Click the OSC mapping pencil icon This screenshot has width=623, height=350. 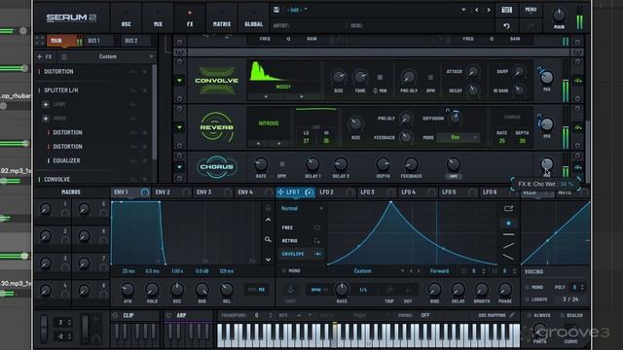click(x=512, y=315)
